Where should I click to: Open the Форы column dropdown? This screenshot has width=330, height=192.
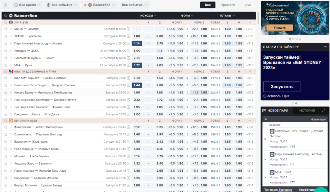click(187, 16)
